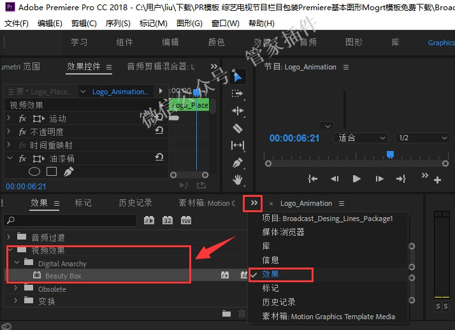Click the Beauty Box effect icon

(37, 275)
